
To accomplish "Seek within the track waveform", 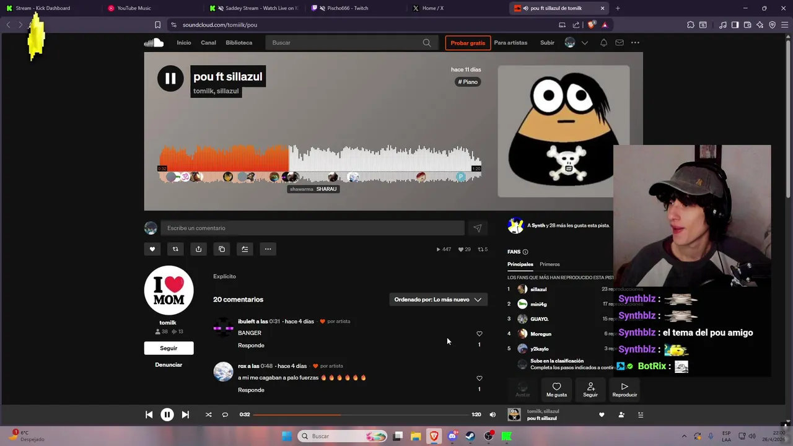I will [320, 164].
